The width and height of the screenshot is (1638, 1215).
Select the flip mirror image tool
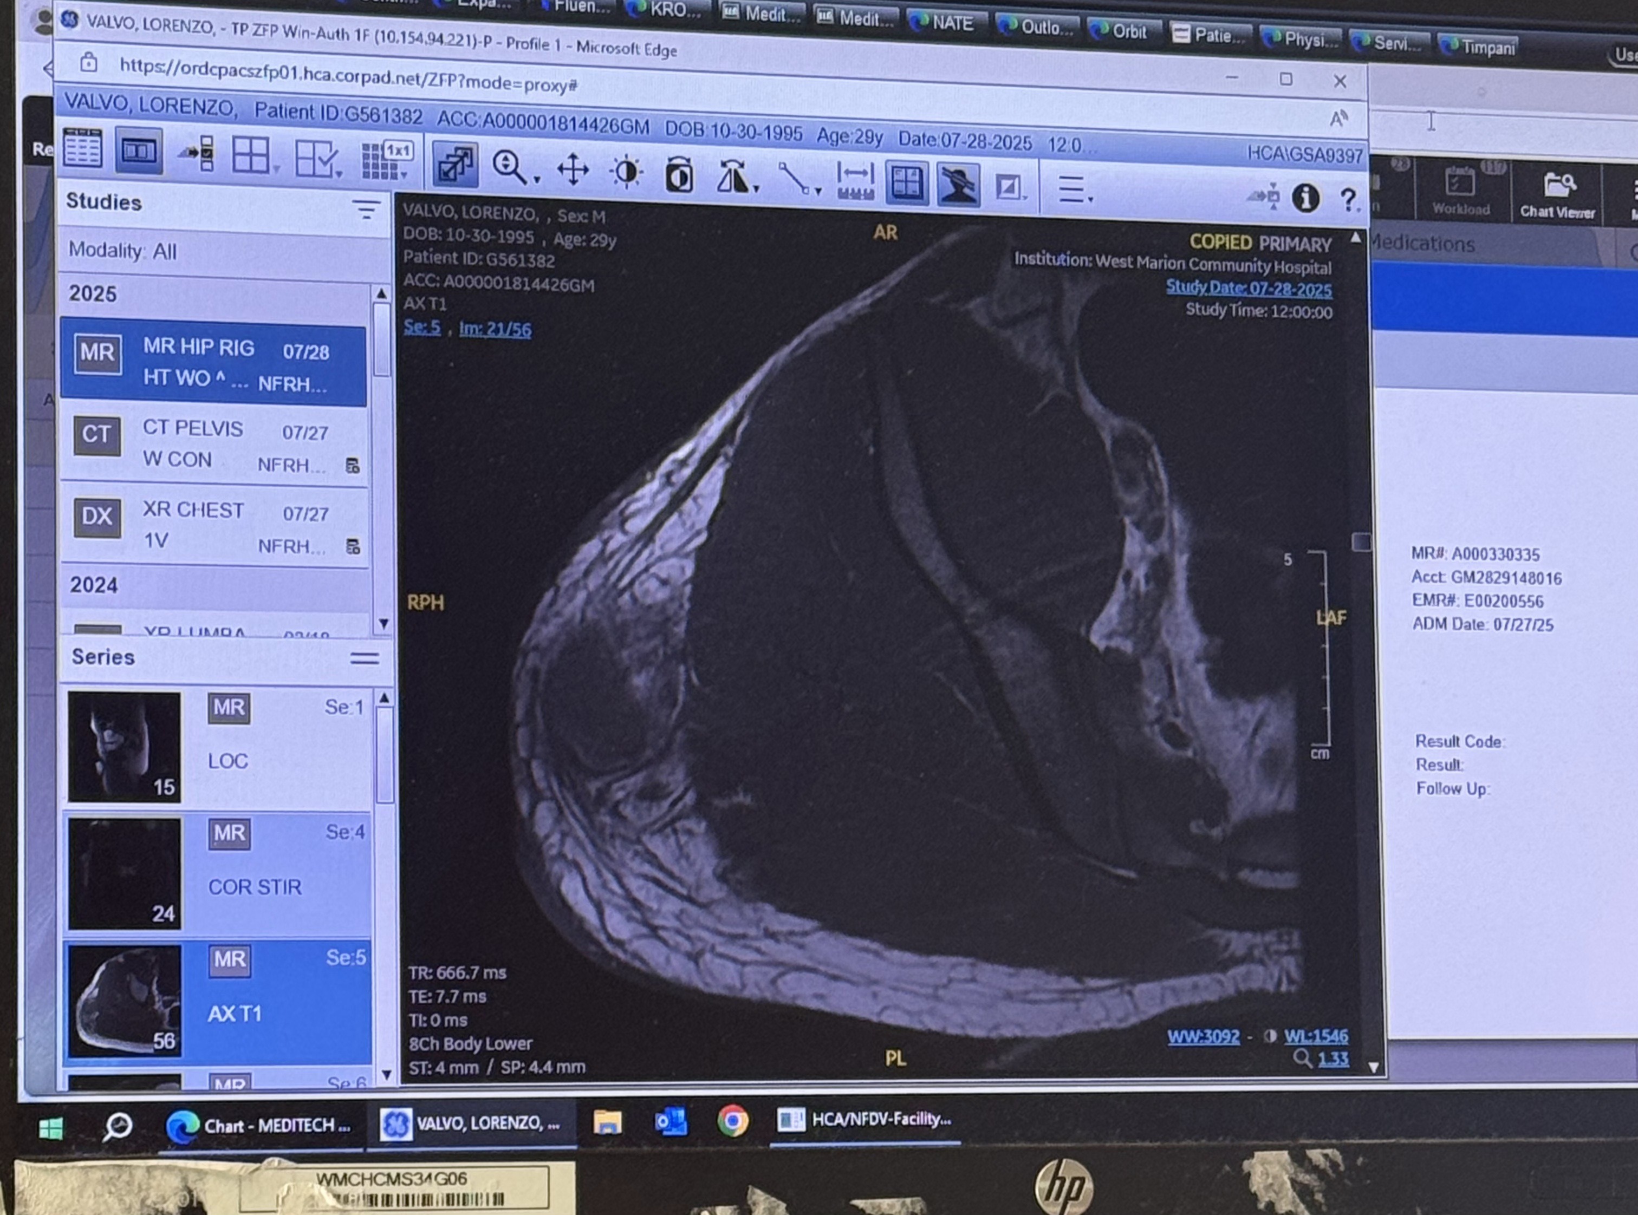point(733,177)
